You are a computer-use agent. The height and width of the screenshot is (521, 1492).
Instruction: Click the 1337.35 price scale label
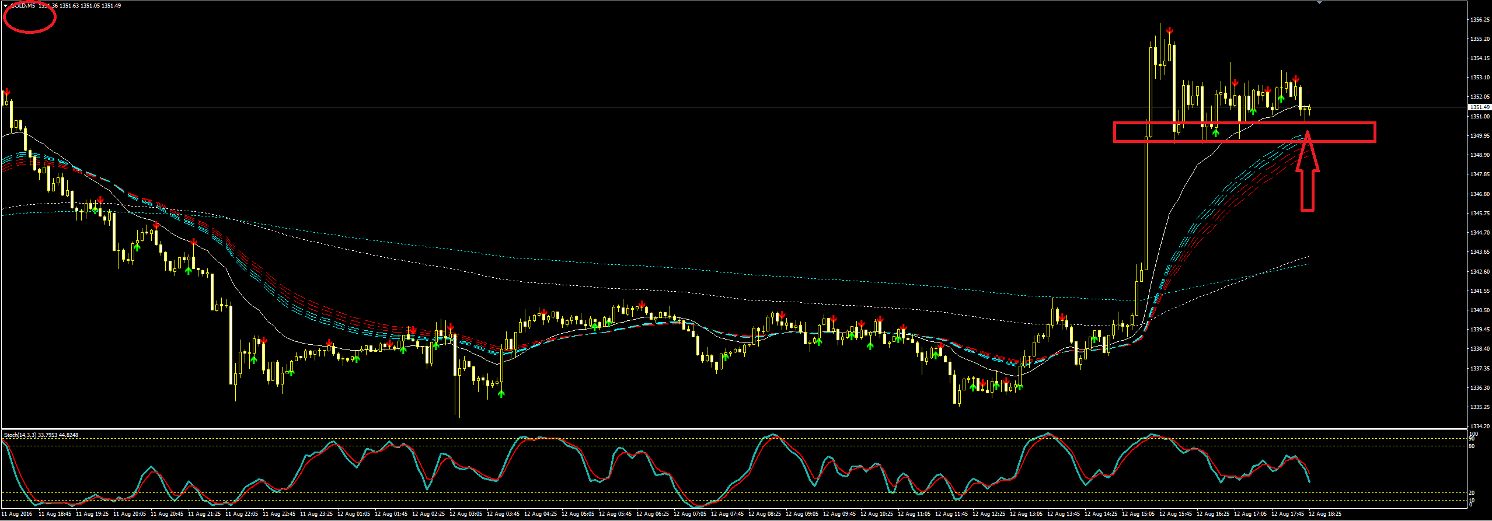point(1479,369)
